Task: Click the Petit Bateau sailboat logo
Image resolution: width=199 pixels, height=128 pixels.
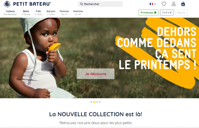Action: tap(7, 4)
